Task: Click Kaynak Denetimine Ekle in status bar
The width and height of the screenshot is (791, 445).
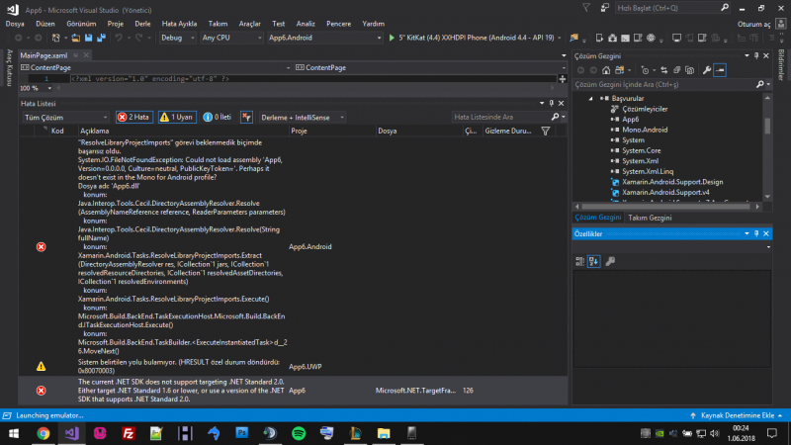Action: (x=738, y=415)
